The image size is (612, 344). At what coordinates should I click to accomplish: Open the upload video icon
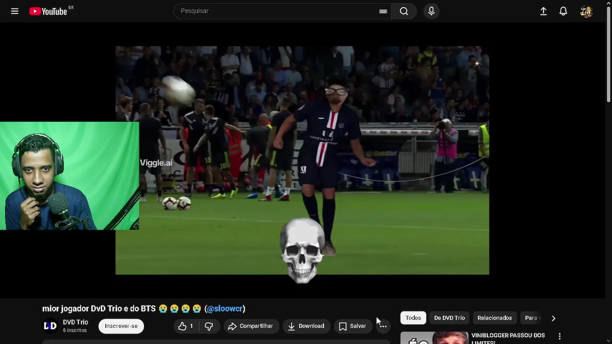[544, 11]
